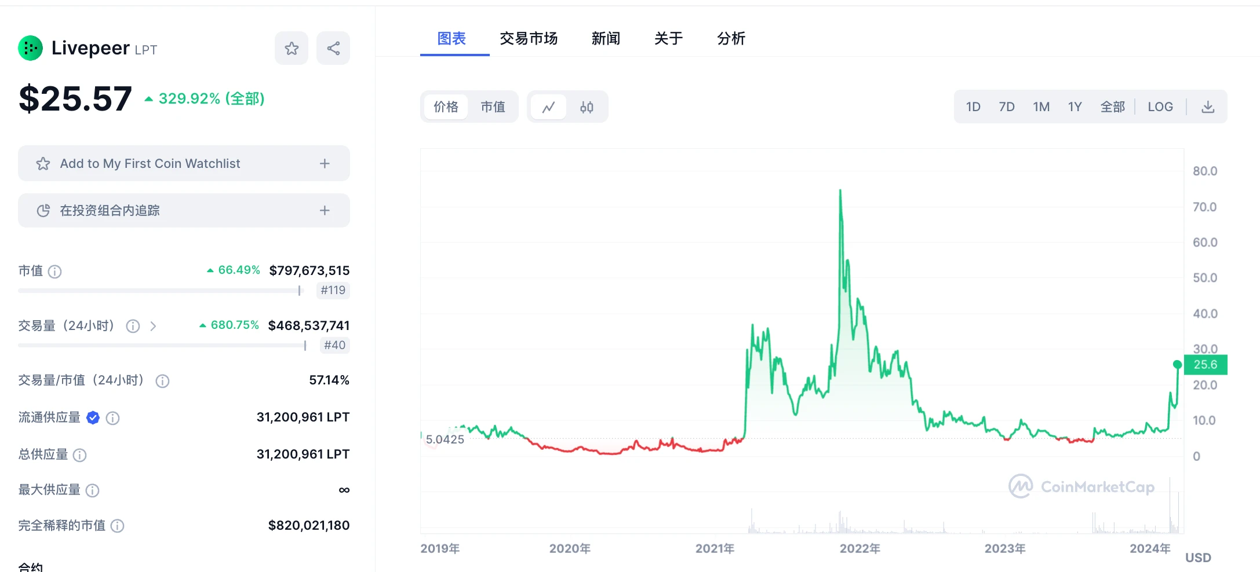
Task: Click the 全部 time range button
Action: tap(1113, 107)
